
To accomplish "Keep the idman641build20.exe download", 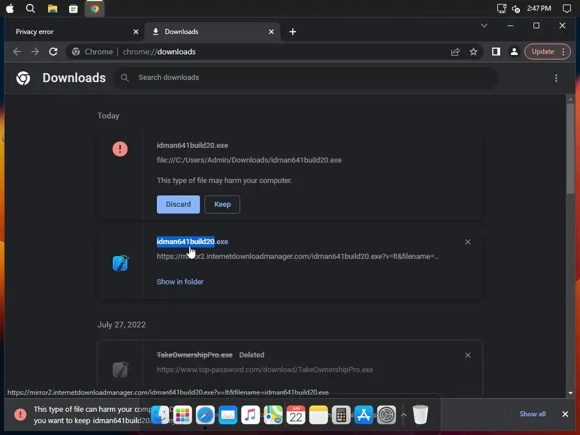I will 222,204.
